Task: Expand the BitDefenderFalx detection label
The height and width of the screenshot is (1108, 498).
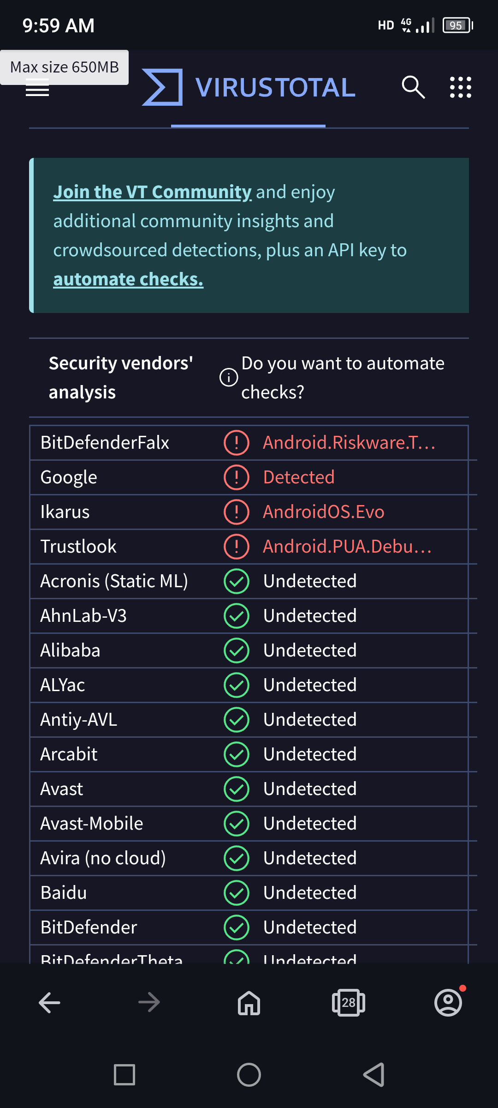Action: pos(350,442)
